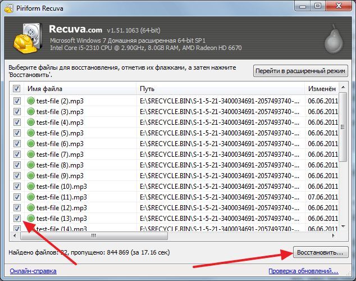The height and width of the screenshot is (281, 356).
Task: Sort by the 'Путь' column header
Action: coord(220,88)
